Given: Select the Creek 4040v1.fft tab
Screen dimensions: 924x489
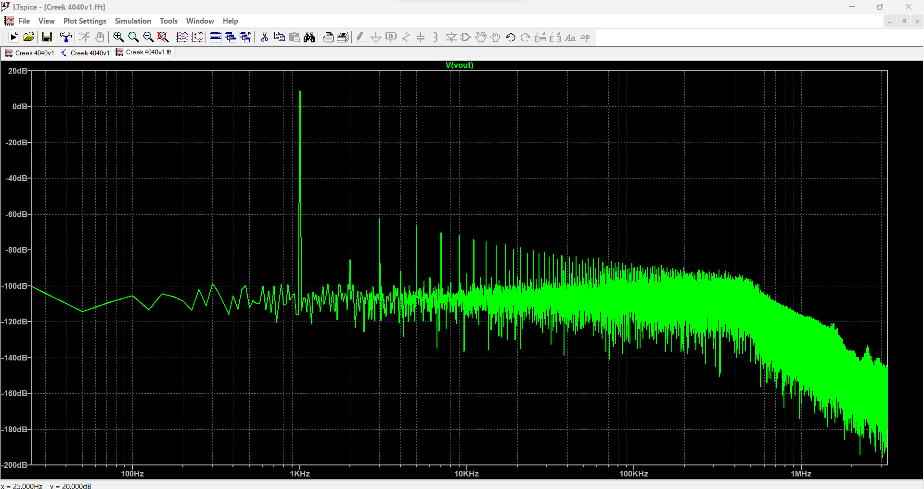Looking at the screenshot, I should pos(143,52).
